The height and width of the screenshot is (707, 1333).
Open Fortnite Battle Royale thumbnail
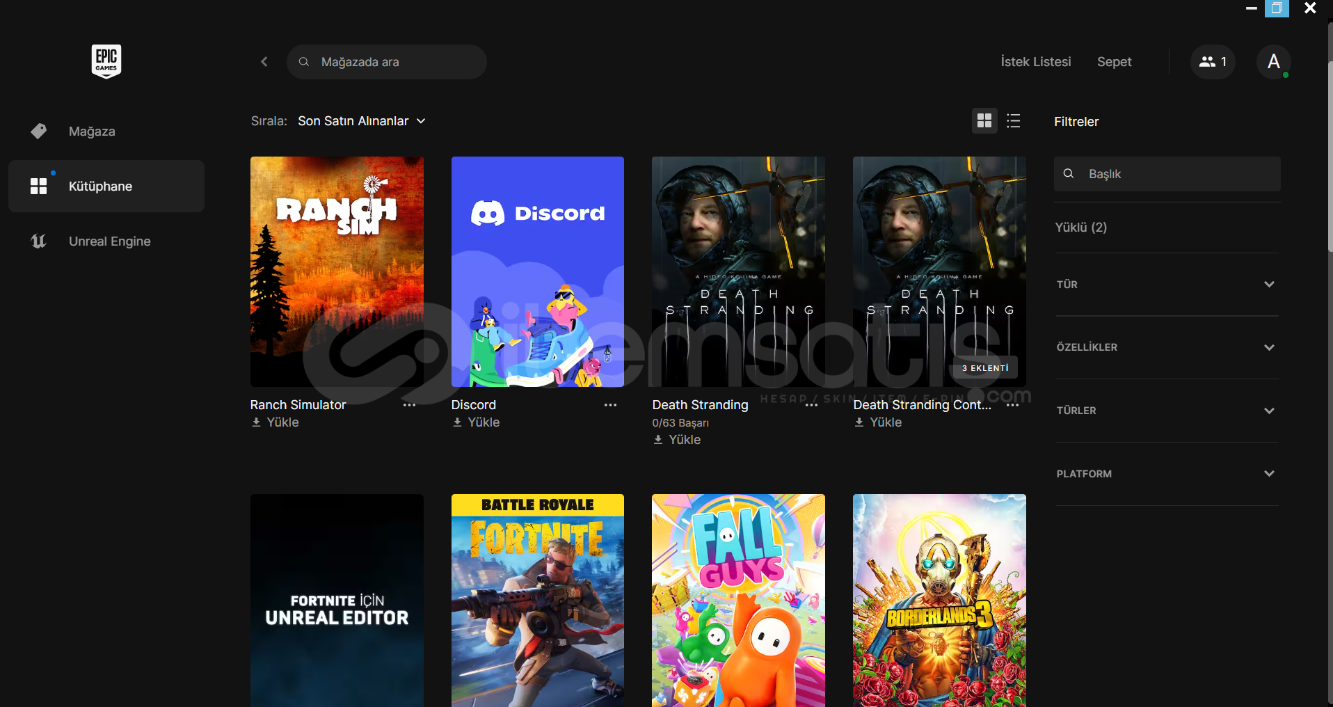pyautogui.click(x=538, y=601)
